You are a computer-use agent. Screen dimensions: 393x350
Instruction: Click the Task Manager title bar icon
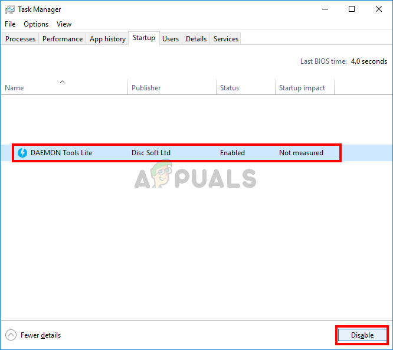10,9
